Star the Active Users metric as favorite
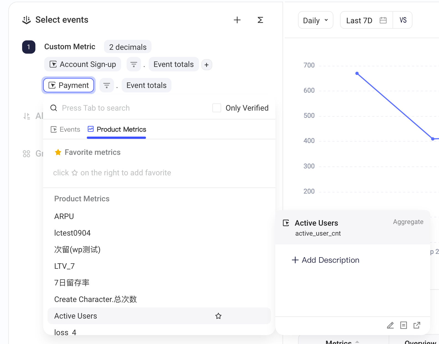The width and height of the screenshot is (439, 344). pos(218,316)
